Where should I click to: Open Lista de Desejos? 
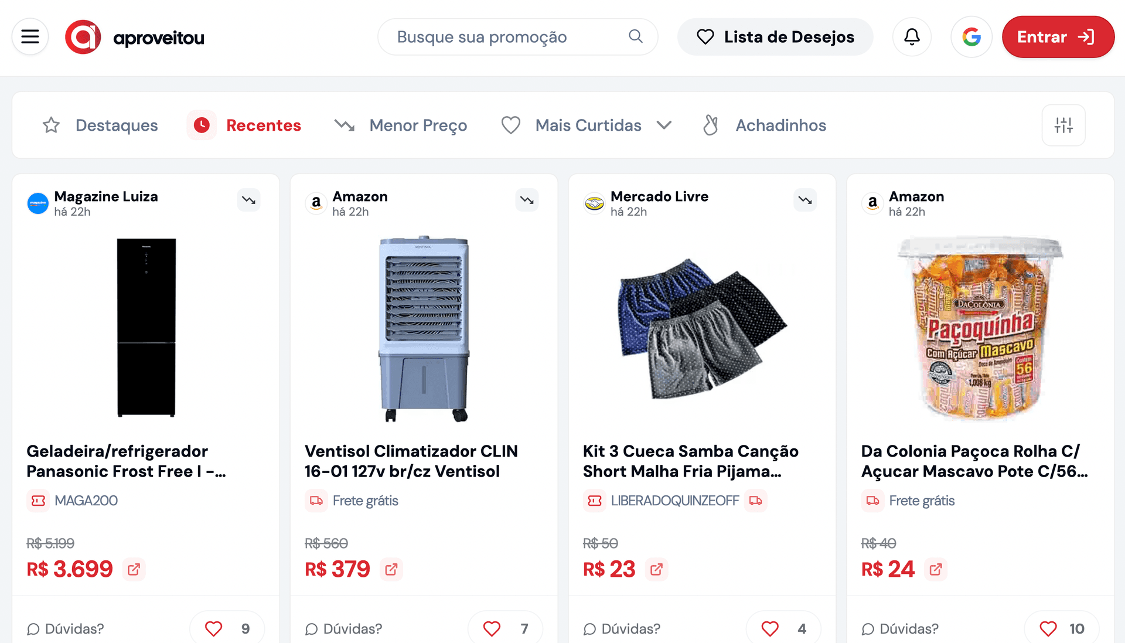(775, 37)
